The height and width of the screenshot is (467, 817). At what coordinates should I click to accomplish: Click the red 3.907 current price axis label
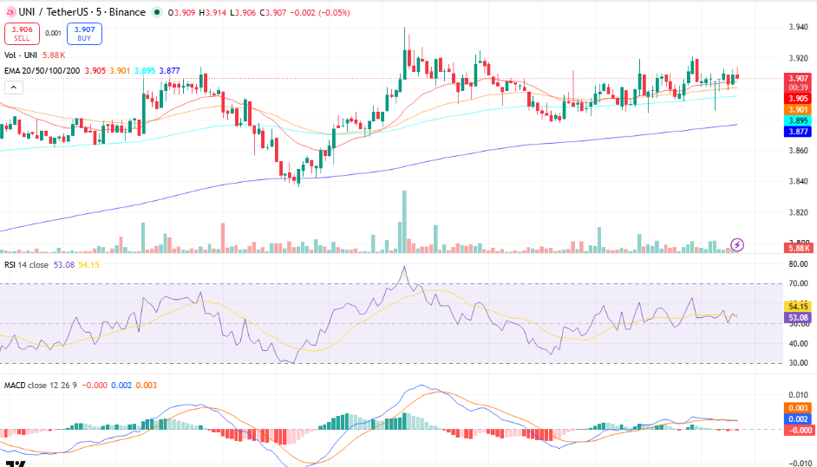798,79
